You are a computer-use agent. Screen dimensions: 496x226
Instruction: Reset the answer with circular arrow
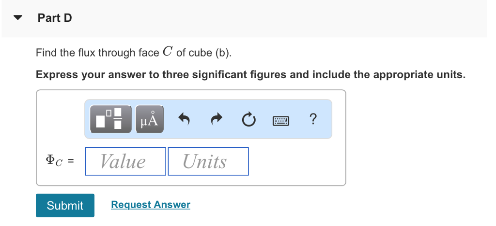tap(248, 119)
